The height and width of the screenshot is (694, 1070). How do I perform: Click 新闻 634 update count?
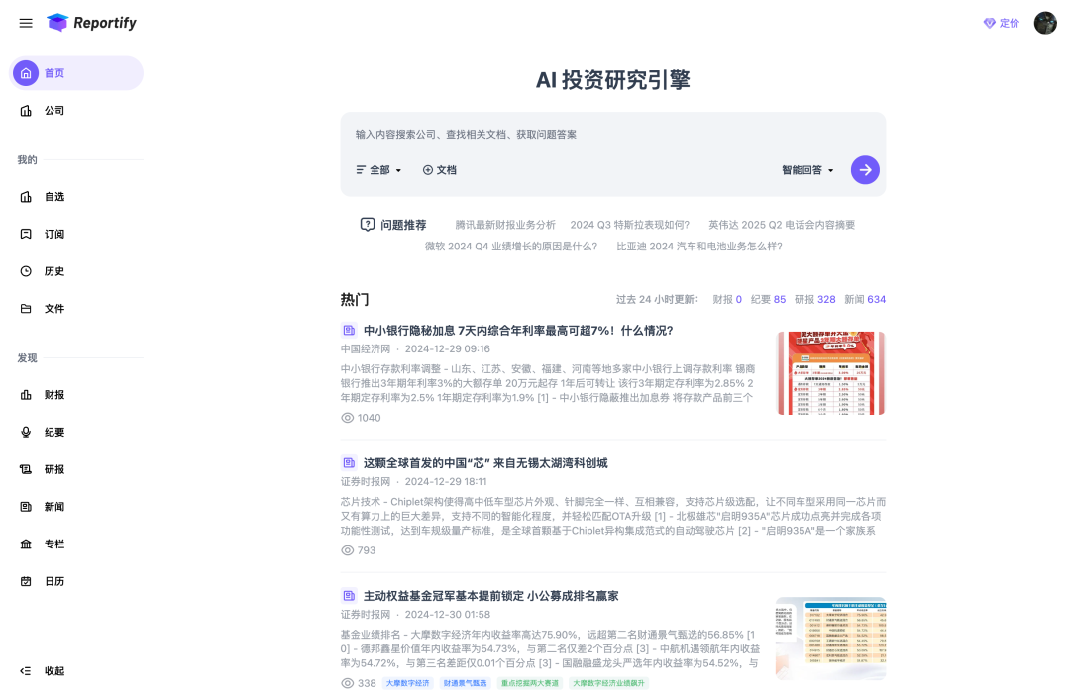[865, 299]
